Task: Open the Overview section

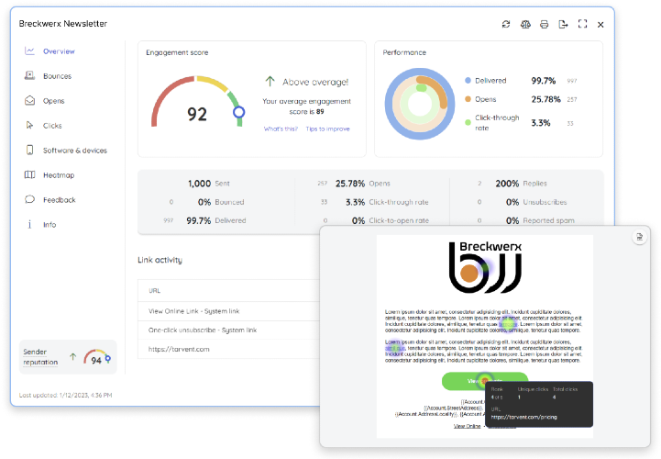Action: coord(59,51)
